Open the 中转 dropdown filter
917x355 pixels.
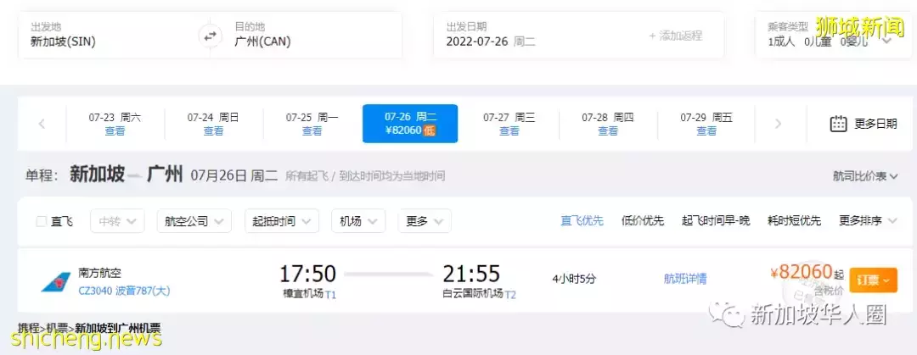117,221
